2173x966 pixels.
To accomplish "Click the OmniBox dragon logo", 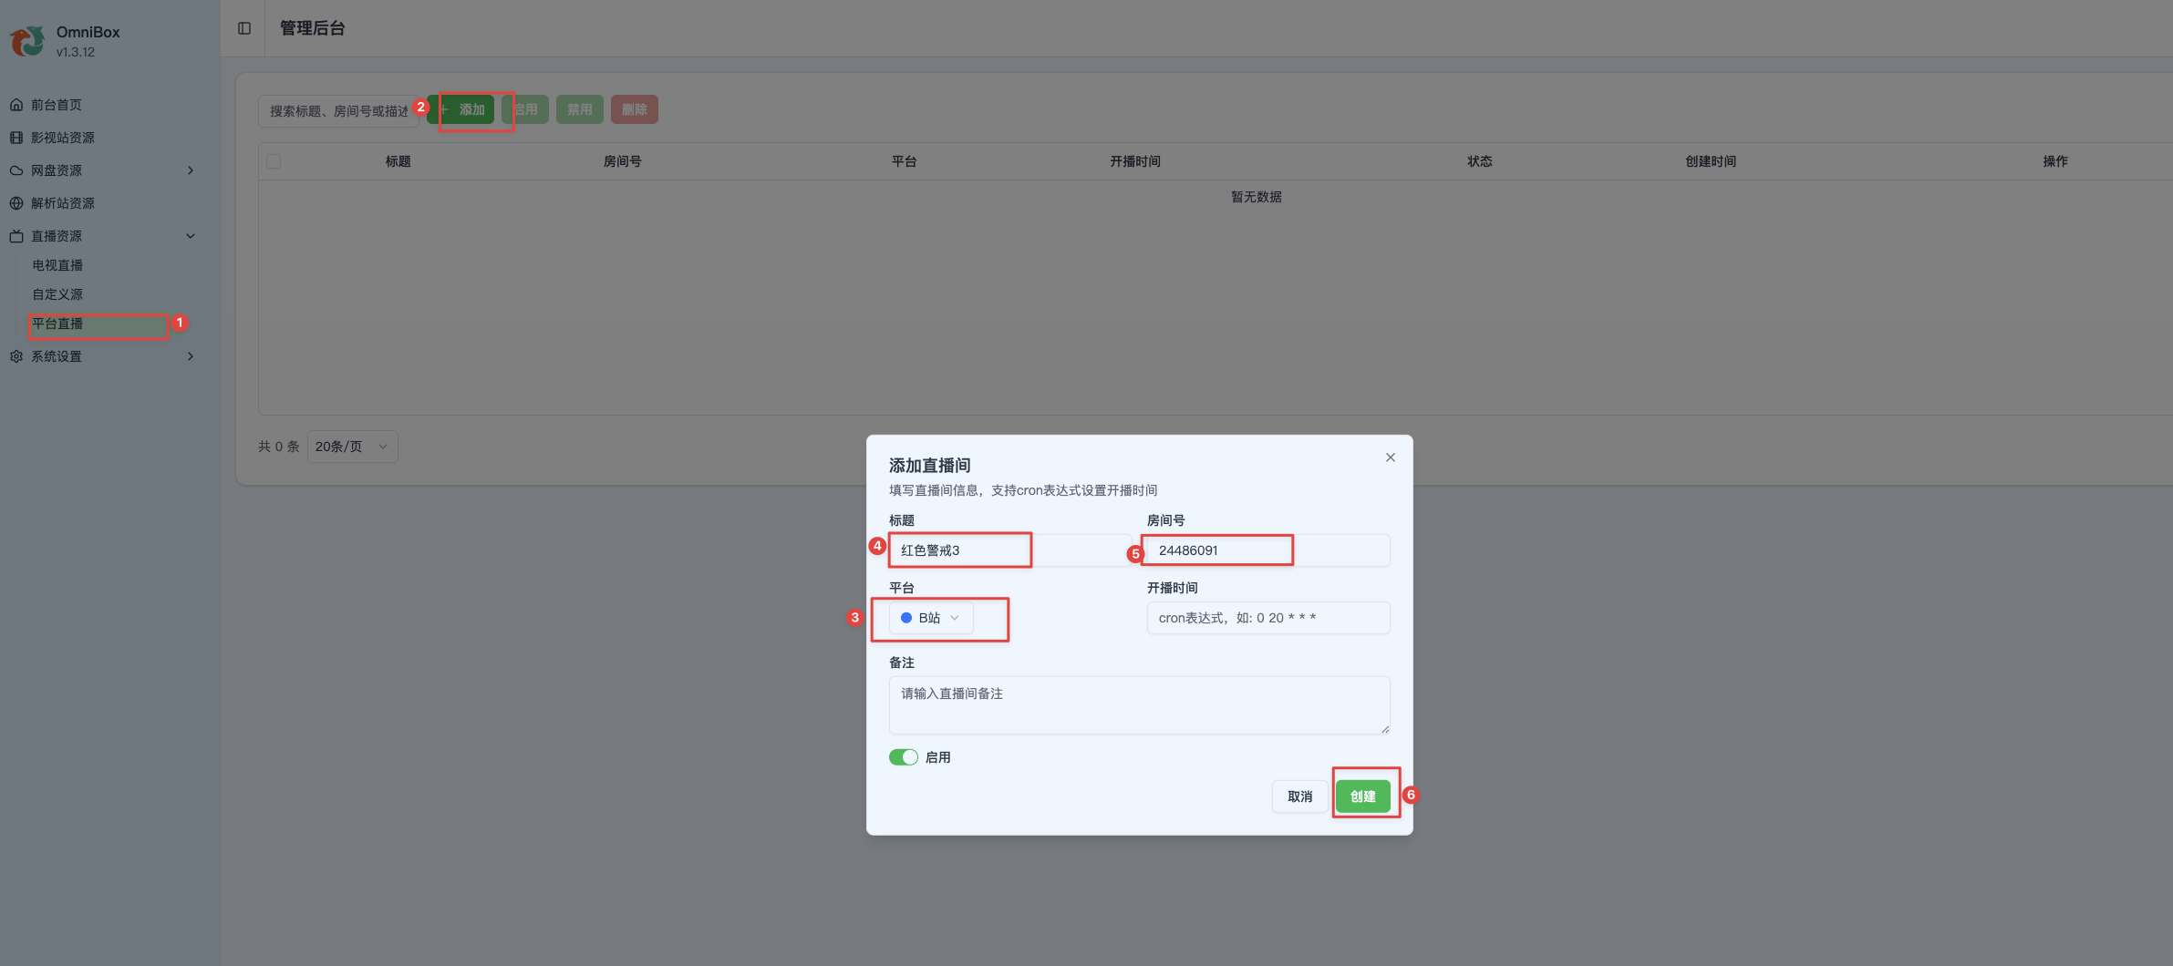I will point(27,41).
